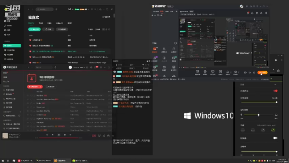Click the green play-all button in QQ Music
This screenshot has width=289, height=163.
tap(34, 29)
